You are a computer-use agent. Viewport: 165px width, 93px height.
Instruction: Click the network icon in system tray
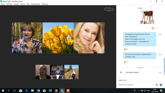coord(142,91)
